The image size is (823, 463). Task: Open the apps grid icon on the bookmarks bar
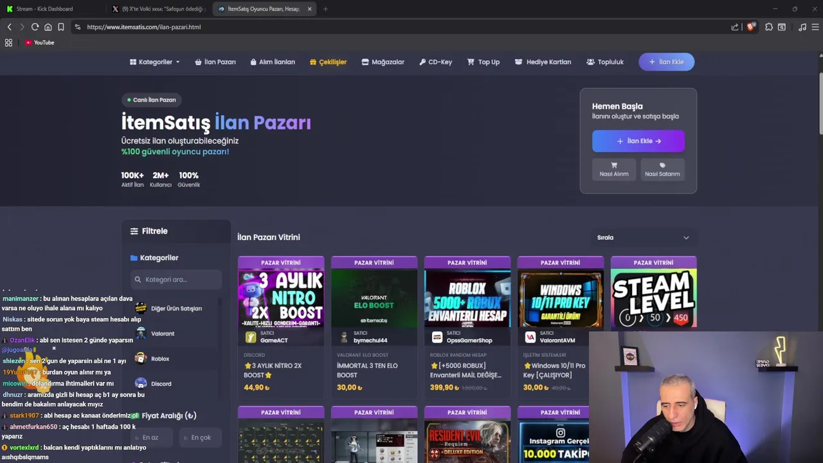pos(8,42)
